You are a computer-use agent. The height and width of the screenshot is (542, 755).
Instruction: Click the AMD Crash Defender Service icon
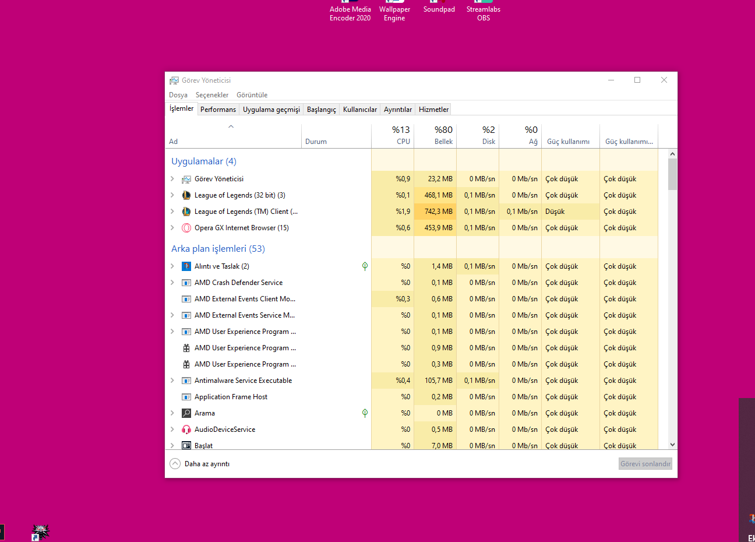[186, 283]
